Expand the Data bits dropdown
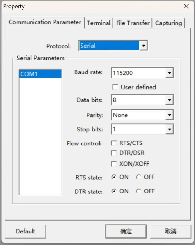Screen dimensions: 195x245 pyautogui.click(x=169, y=100)
